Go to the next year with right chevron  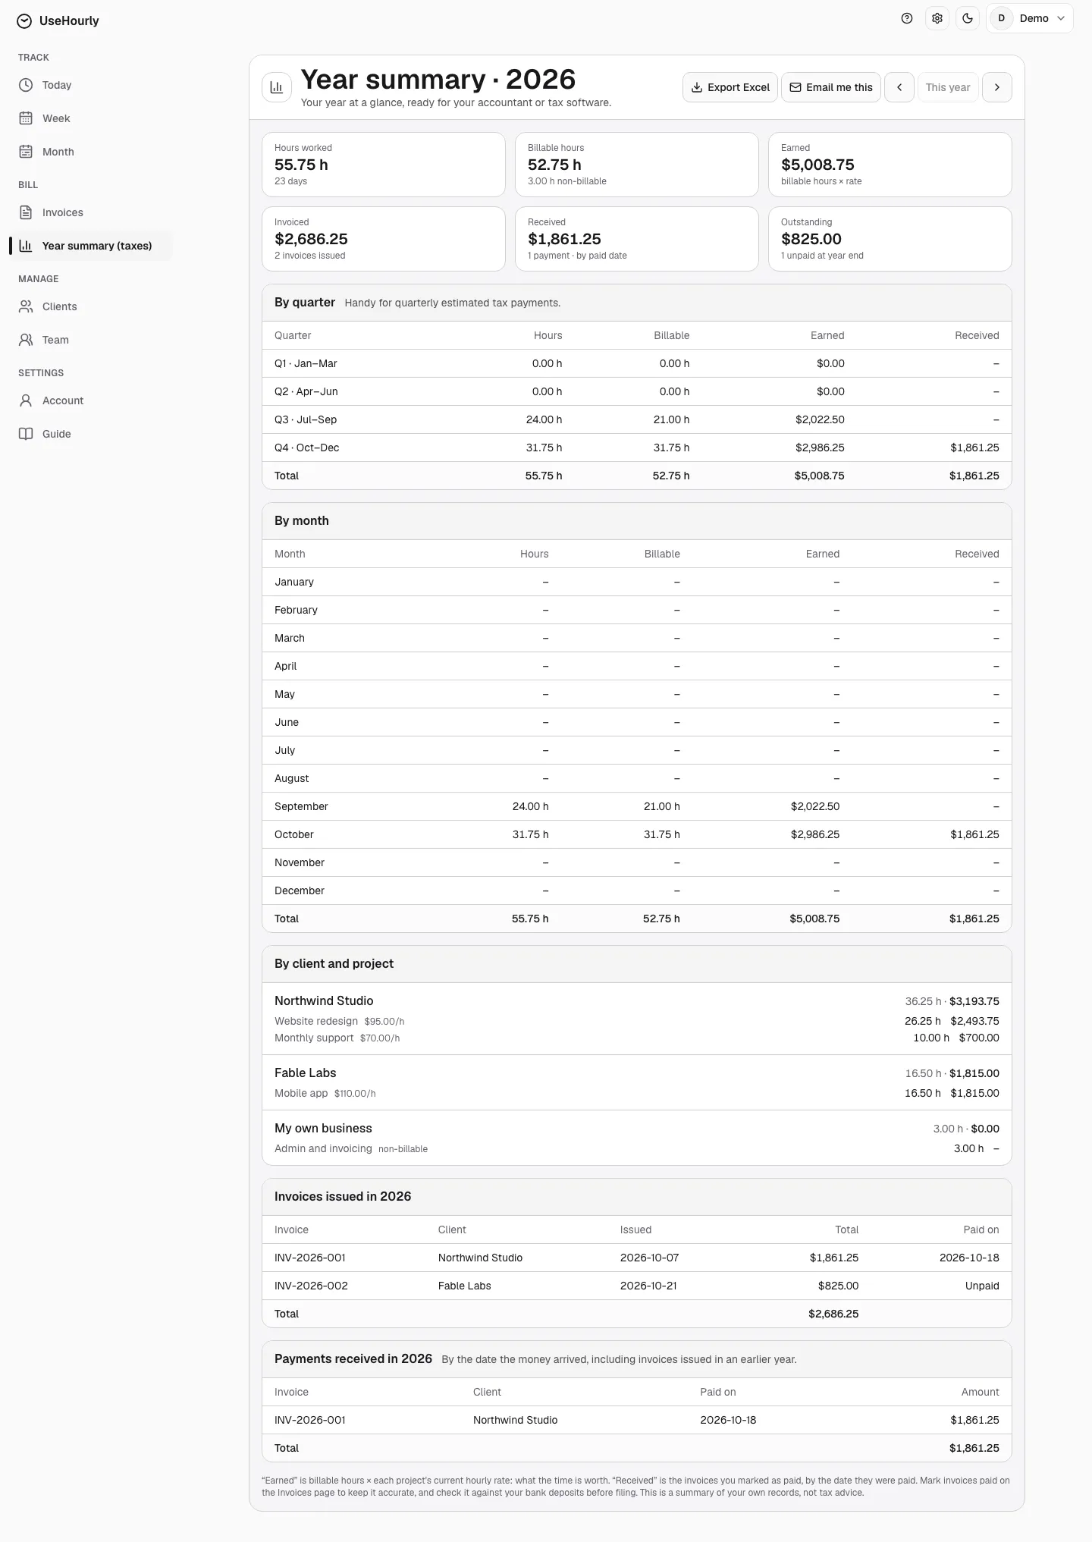997,87
